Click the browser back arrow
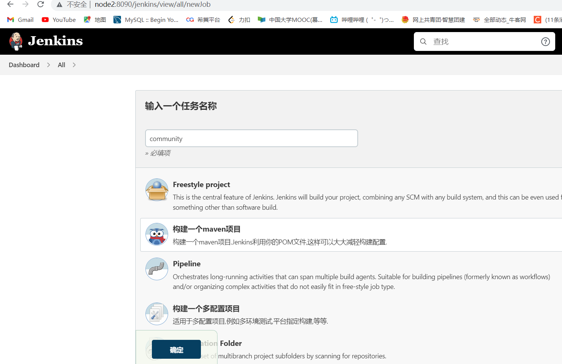Image resolution: width=562 pixels, height=364 pixels. click(10, 5)
